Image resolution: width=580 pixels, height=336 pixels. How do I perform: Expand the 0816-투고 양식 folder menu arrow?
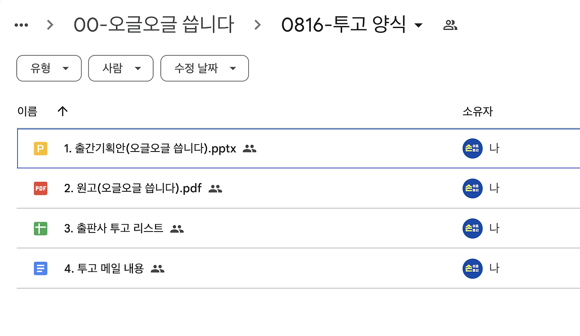419,25
